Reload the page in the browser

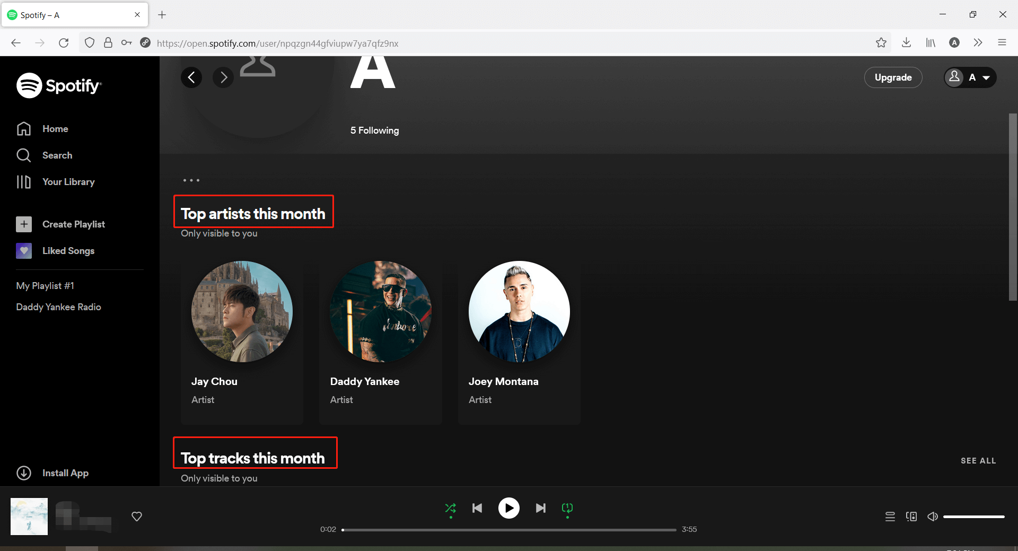tap(64, 43)
